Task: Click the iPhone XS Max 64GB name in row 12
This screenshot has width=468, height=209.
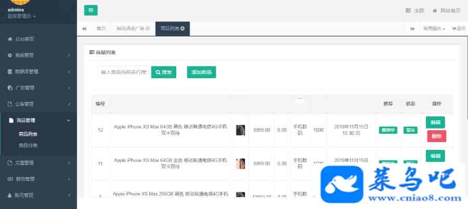Action: [171, 130]
